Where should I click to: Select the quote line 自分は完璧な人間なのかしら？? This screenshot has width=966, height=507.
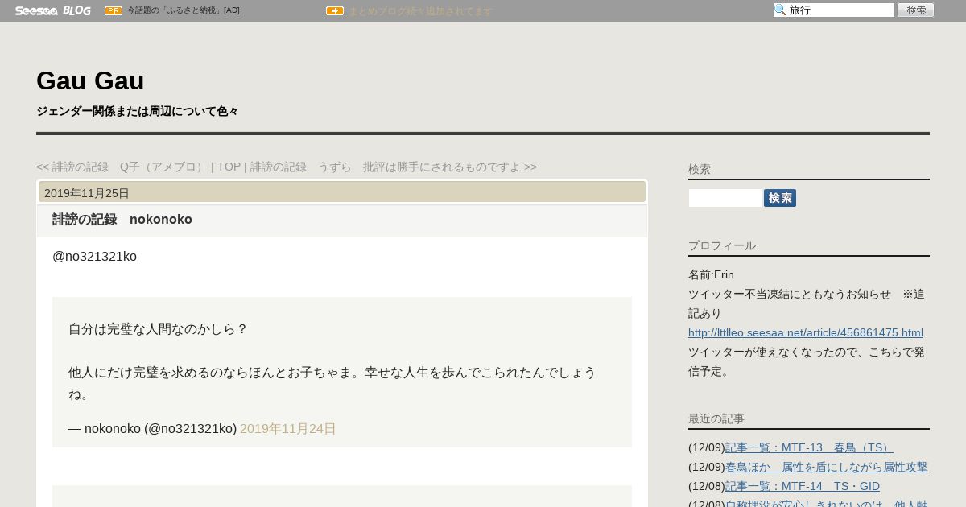158,328
